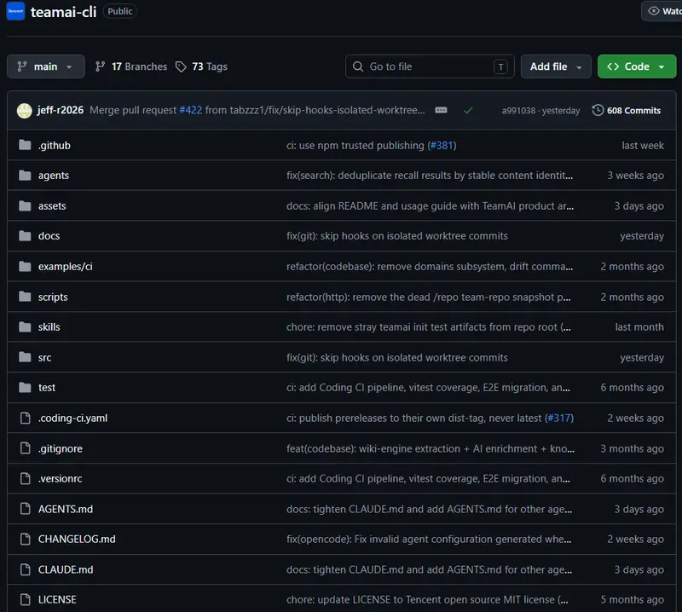Open the jeff-r2026 profile link
Screen dimensions: 682x612
tap(61, 110)
